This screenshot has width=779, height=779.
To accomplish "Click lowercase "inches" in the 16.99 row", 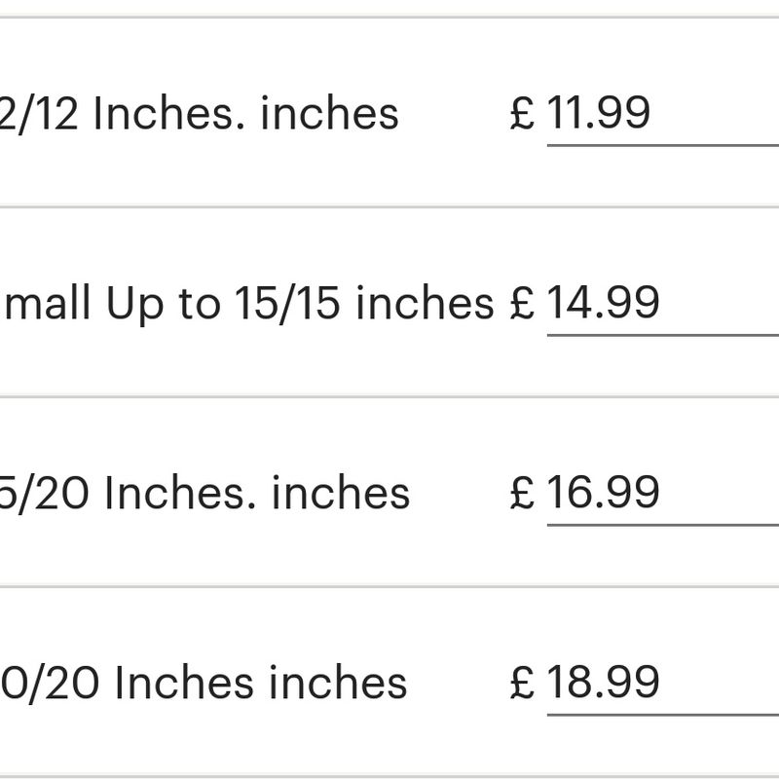I will 341,493.
